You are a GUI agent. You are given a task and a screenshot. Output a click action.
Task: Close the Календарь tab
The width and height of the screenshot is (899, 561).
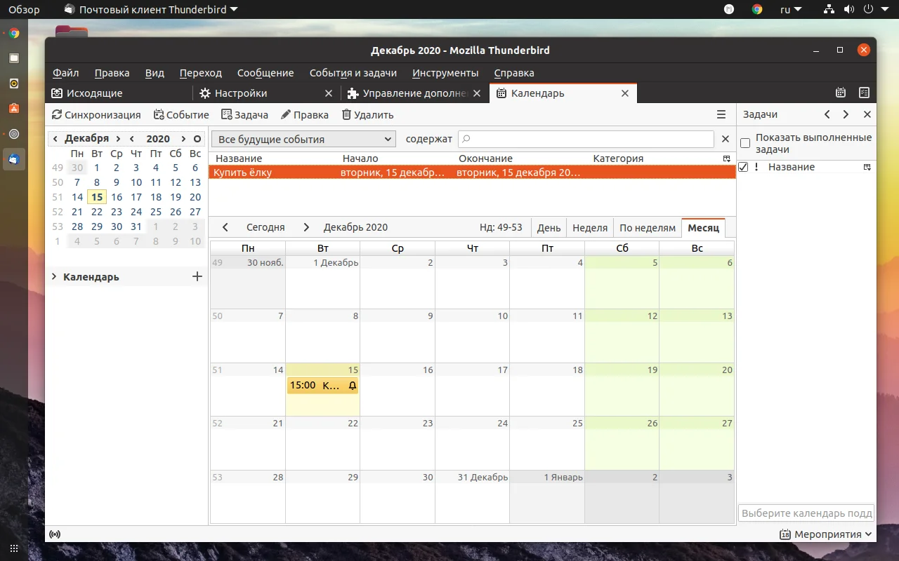[625, 93]
